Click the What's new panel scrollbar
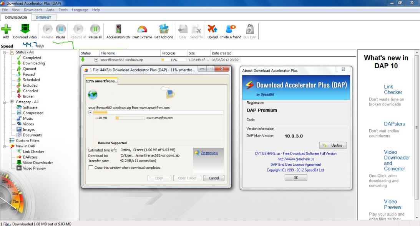The height and width of the screenshot is (226, 420). click(417, 127)
